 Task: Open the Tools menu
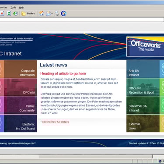[x=13, y=7]
